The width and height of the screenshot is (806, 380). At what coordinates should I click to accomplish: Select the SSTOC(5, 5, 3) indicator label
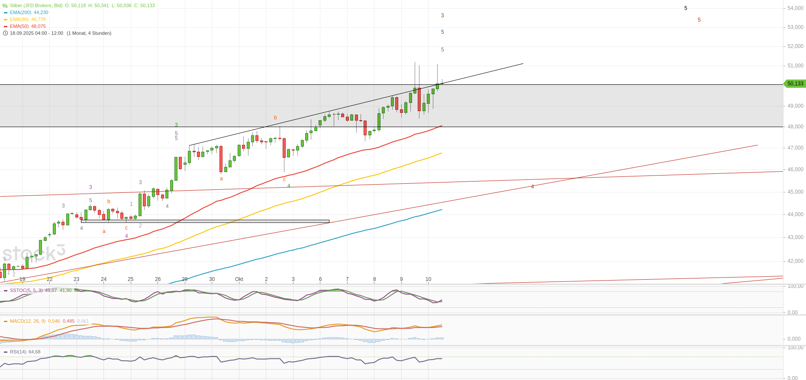[x=26, y=291]
